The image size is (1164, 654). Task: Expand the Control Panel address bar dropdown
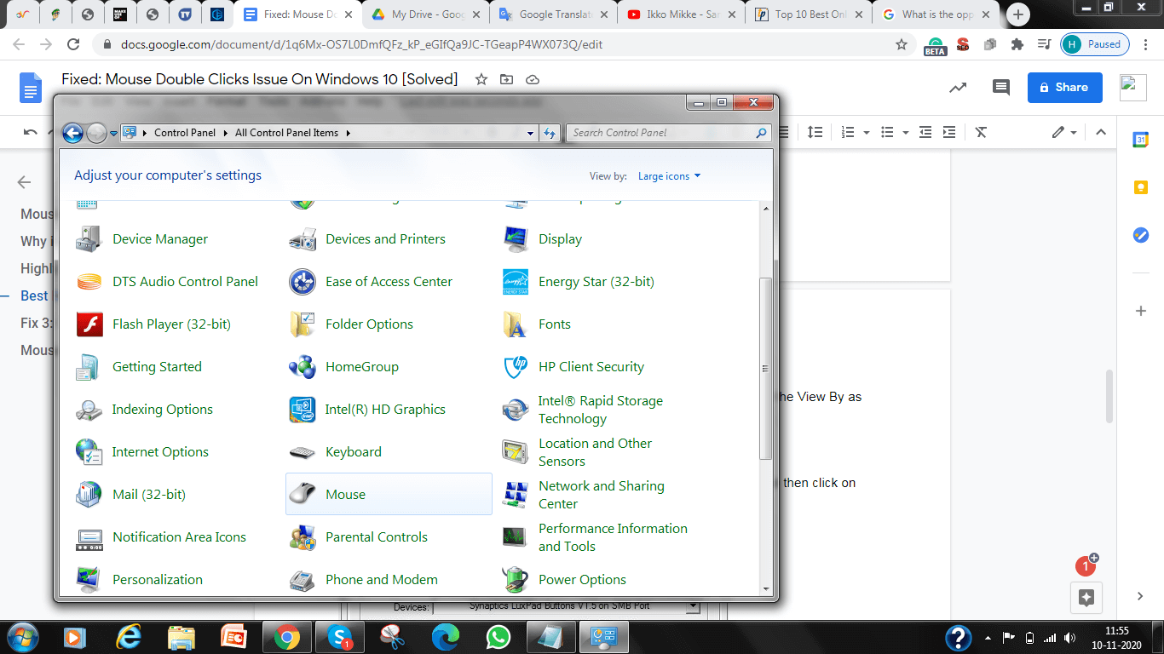point(528,133)
